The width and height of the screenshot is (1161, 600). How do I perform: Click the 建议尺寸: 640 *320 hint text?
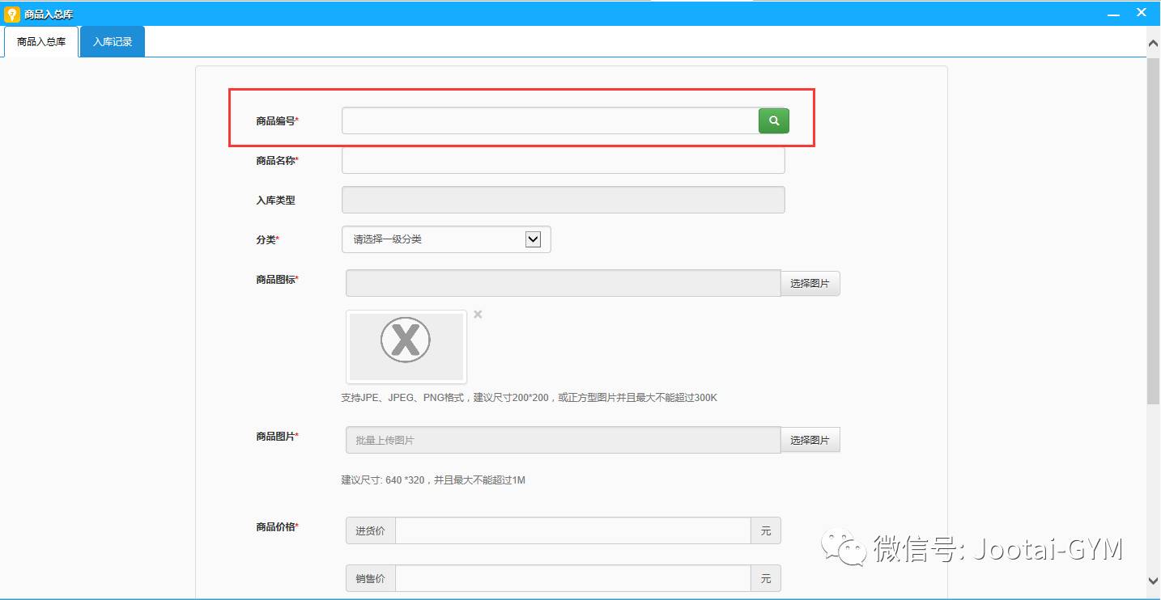[x=433, y=480]
